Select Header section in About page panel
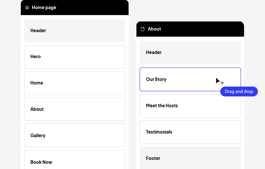Screen dimensions: 265x169 coord(190,52)
